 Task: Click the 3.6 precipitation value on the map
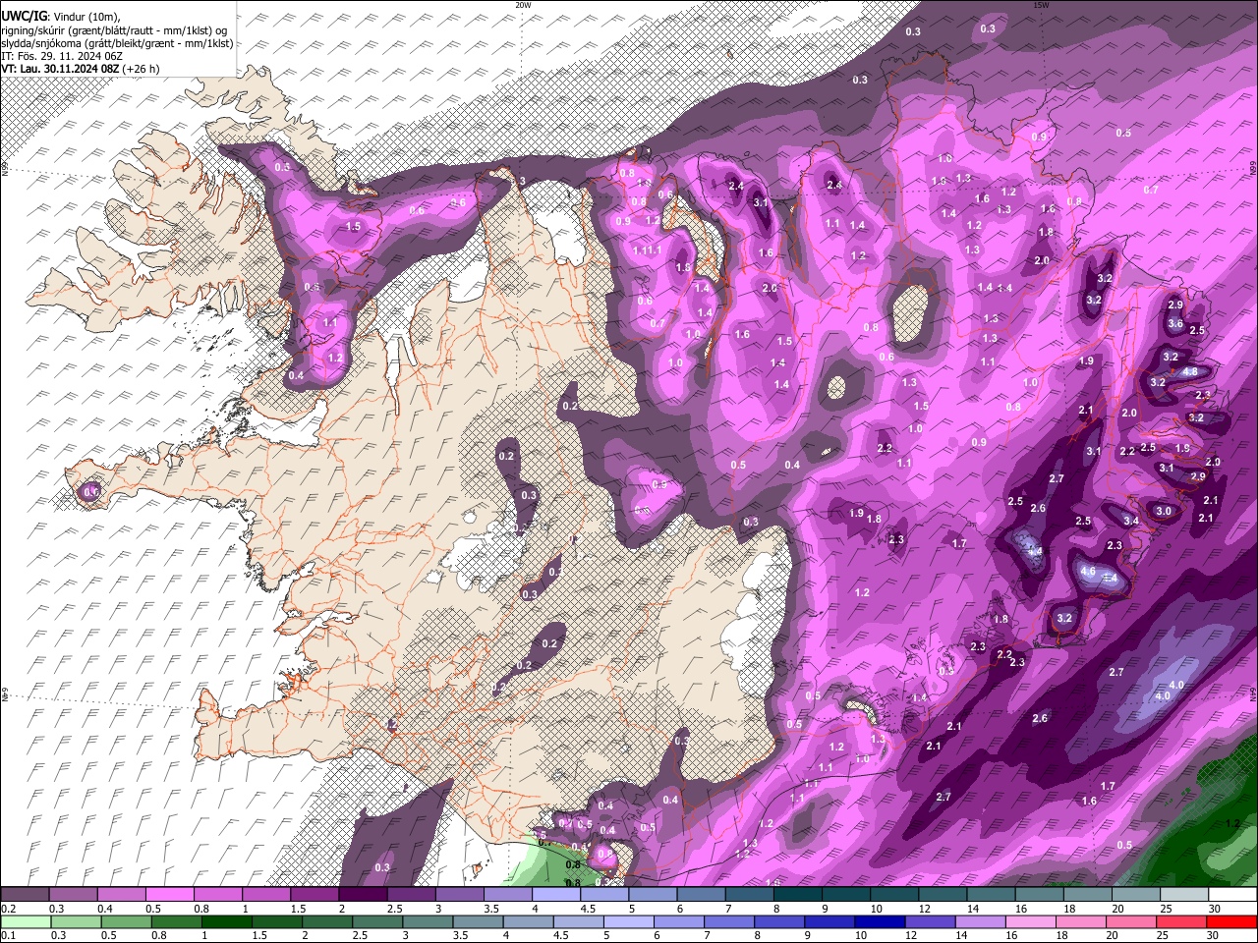tap(1175, 324)
